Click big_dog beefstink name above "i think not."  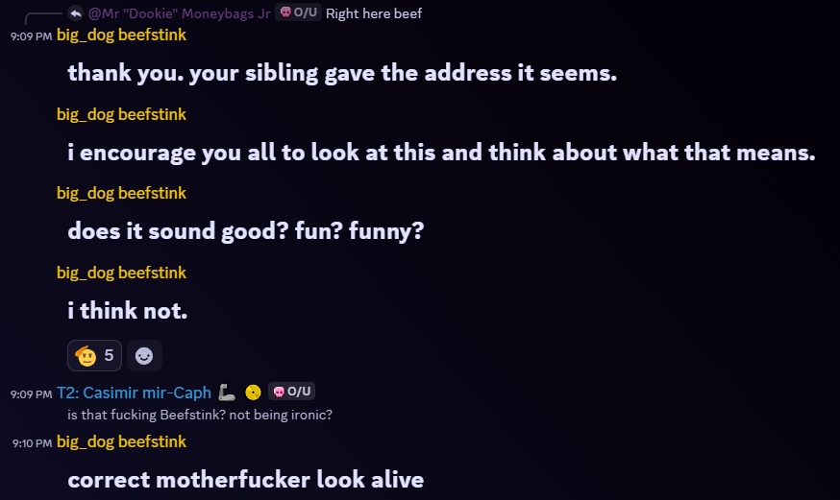click(121, 273)
